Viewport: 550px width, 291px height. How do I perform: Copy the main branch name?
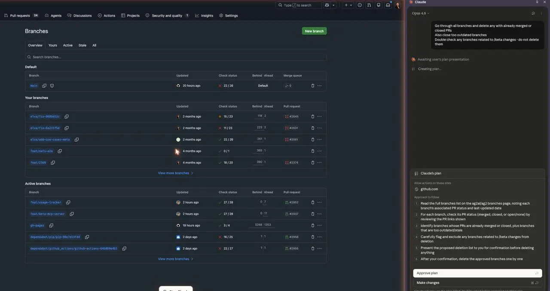tap(44, 85)
